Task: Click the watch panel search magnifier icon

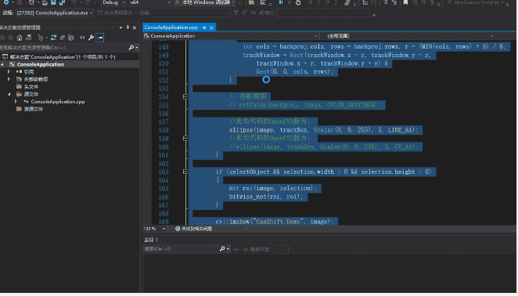Action: [x=222, y=249]
